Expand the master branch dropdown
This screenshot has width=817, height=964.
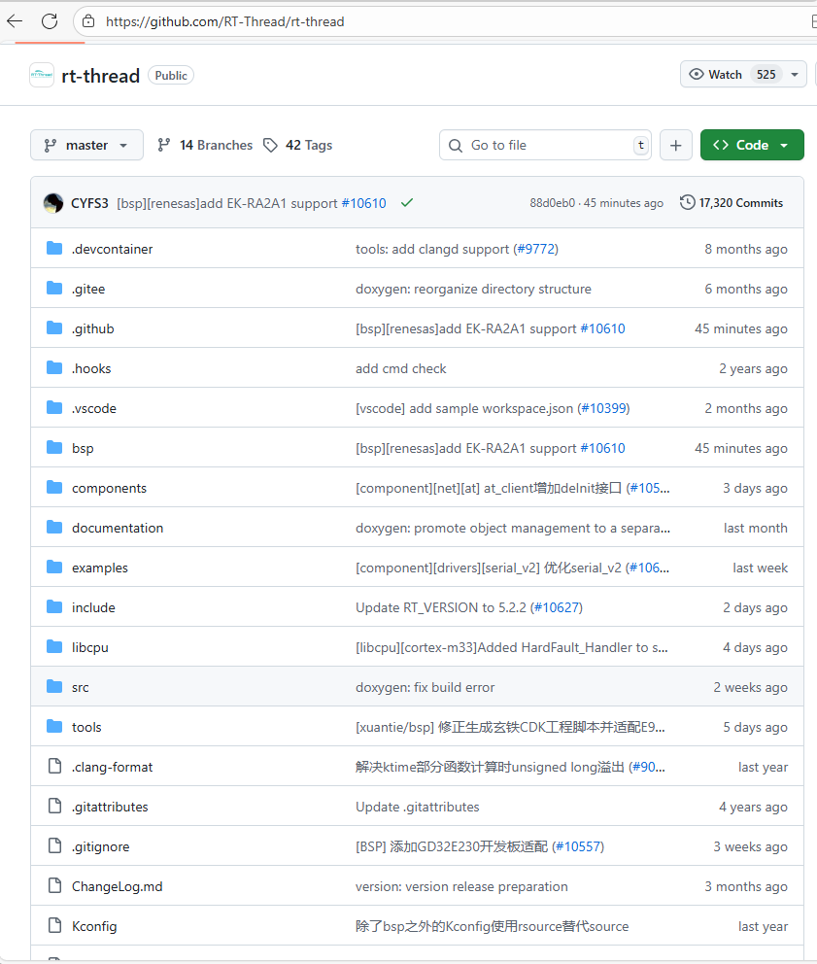(86, 145)
